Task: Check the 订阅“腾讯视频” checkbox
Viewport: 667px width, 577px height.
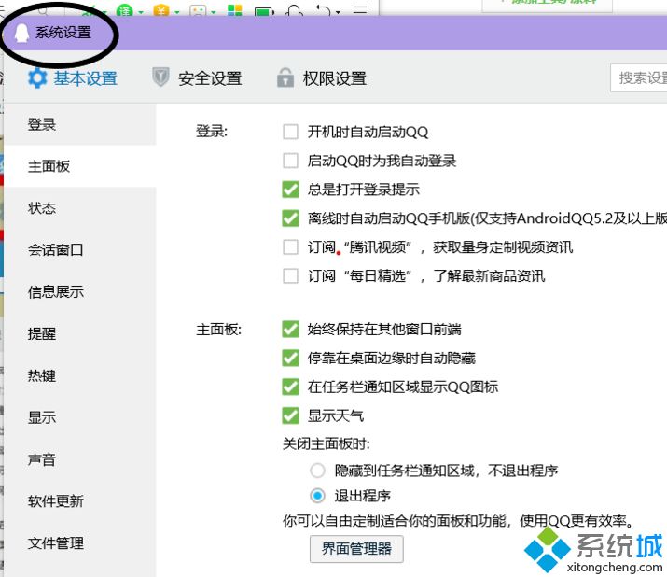Action: click(x=290, y=247)
